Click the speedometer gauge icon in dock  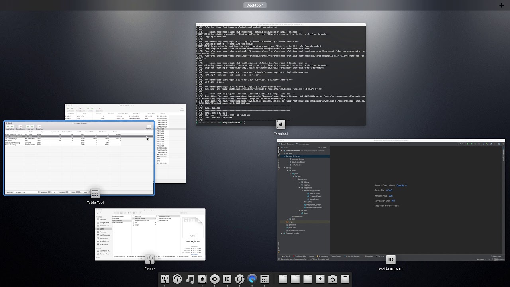click(177, 279)
